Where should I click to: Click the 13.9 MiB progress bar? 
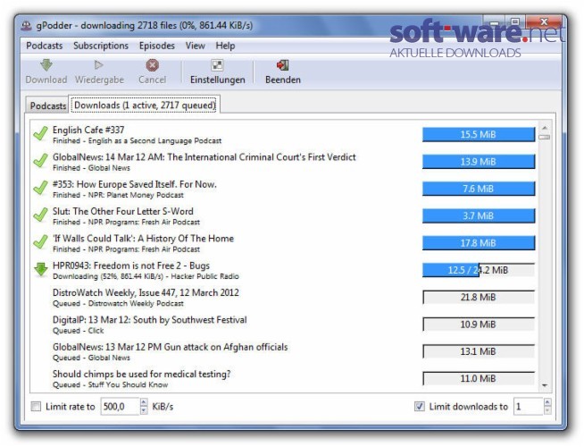coord(479,162)
